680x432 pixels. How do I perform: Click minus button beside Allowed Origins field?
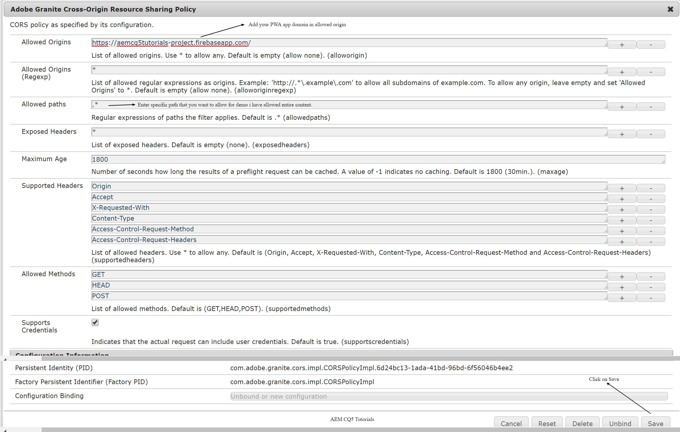tap(651, 45)
